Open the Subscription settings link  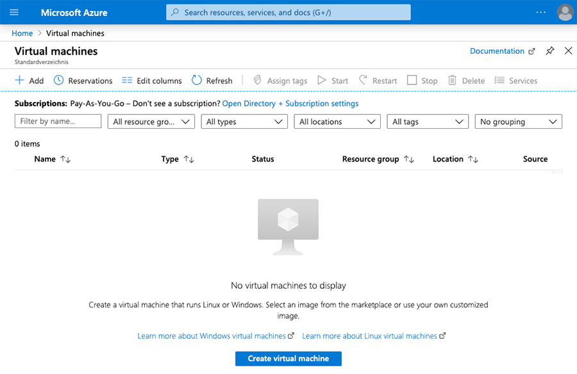[318, 103]
